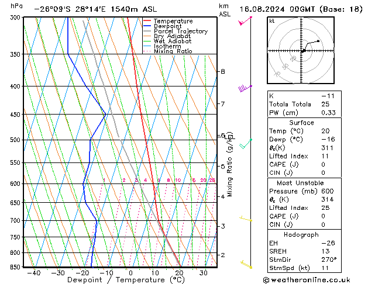The height and width of the screenshot is (284, 368).
Task: Click the 700 hPa pressure label
Action: tap(16, 220)
